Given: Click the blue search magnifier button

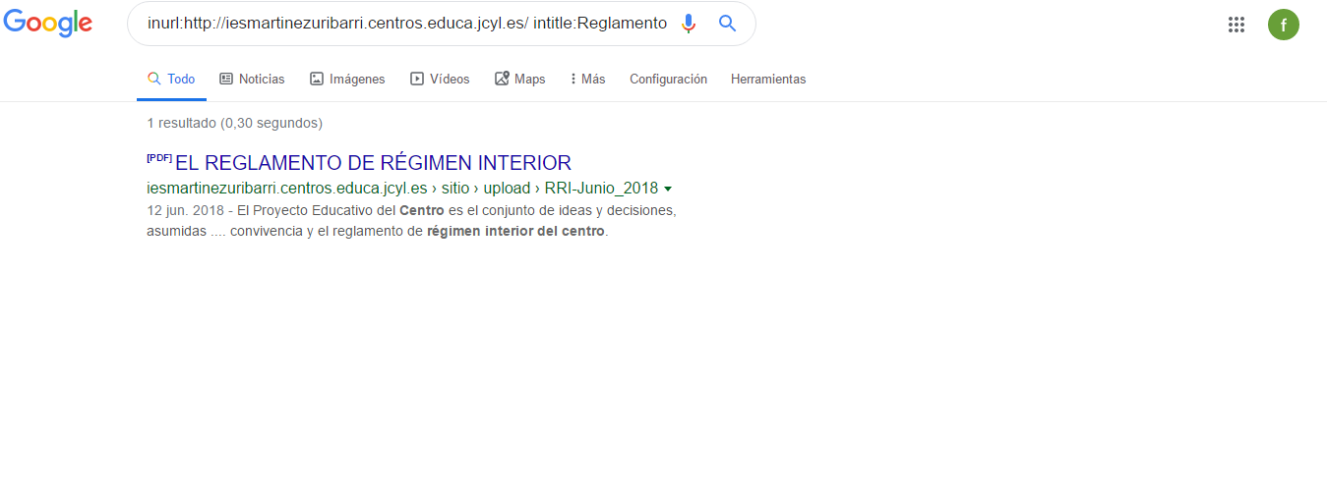Looking at the screenshot, I should pyautogui.click(x=727, y=24).
